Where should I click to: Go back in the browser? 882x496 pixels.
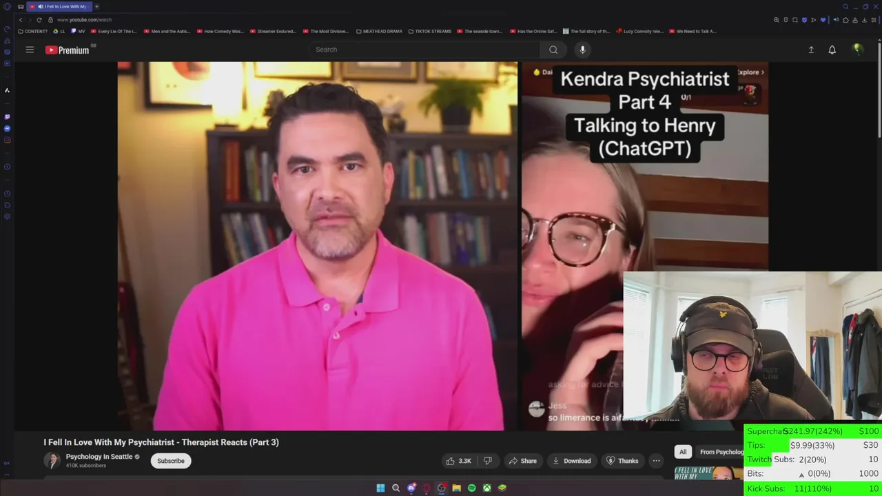[x=21, y=20]
